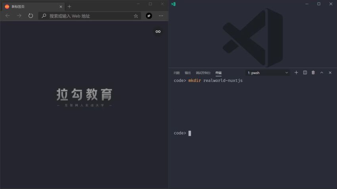337x189 pixels.
Task: Open the 1: pwsh terminal dropdown
Action: tap(268, 73)
